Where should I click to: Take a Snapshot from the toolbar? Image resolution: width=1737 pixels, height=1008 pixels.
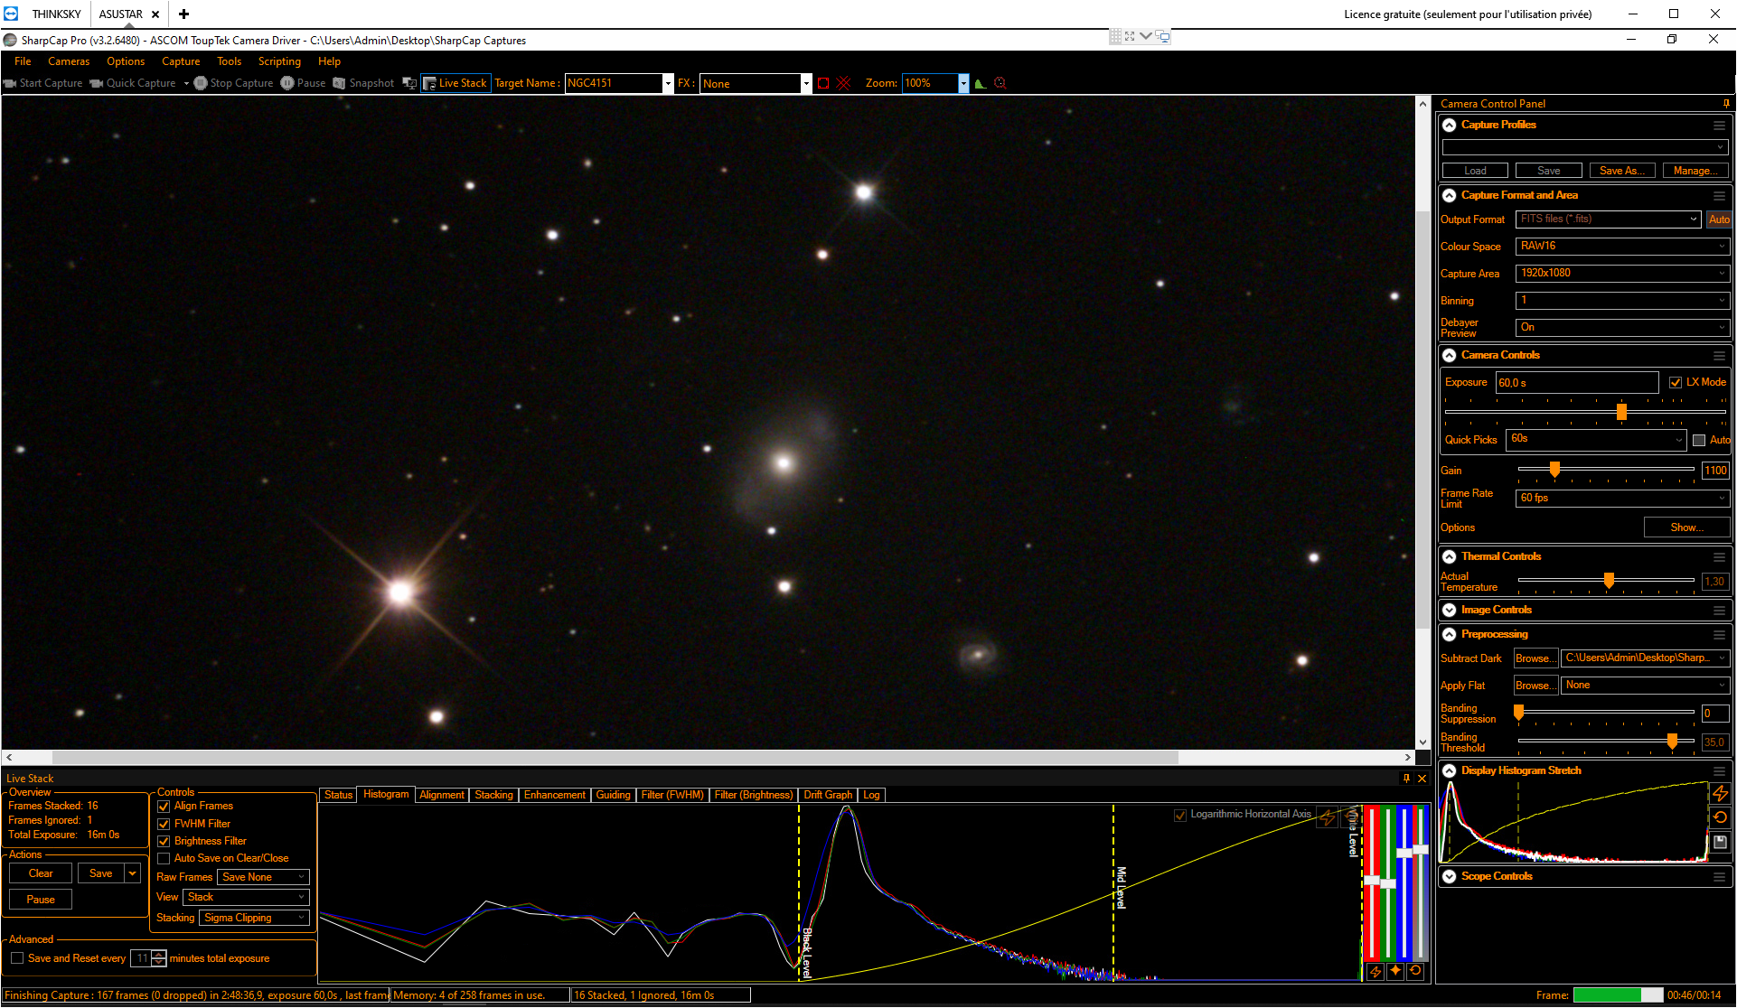[363, 83]
